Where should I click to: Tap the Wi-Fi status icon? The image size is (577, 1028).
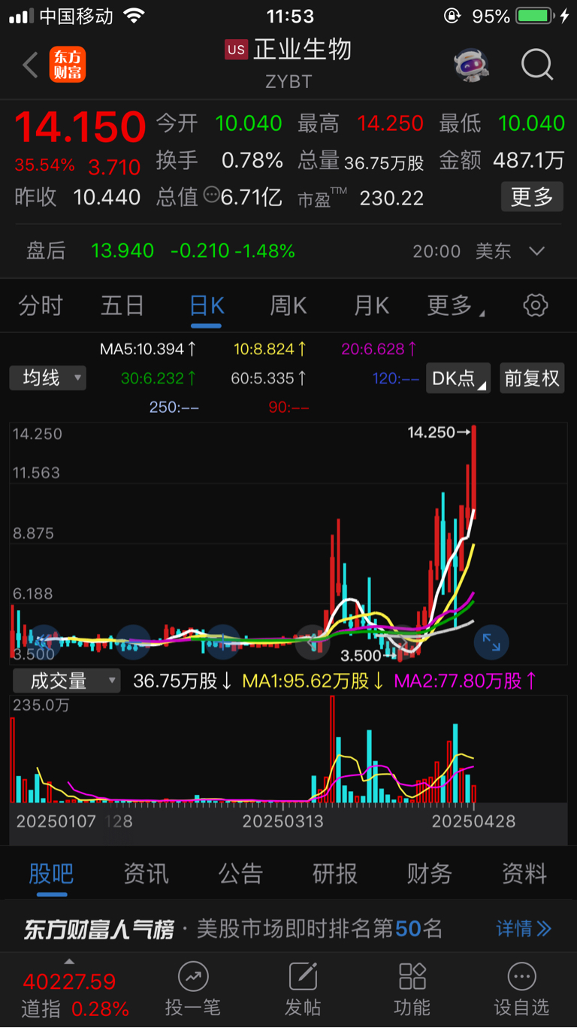[134, 16]
